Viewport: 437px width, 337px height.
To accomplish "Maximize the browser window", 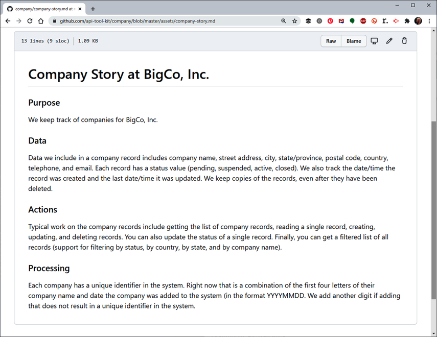I will click(413, 5).
